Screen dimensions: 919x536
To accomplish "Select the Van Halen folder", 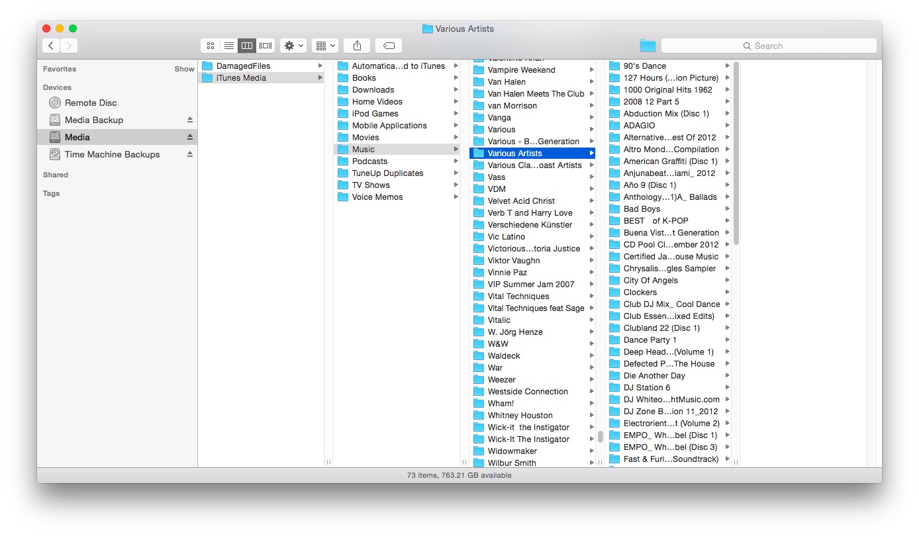I will click(532, 81).
